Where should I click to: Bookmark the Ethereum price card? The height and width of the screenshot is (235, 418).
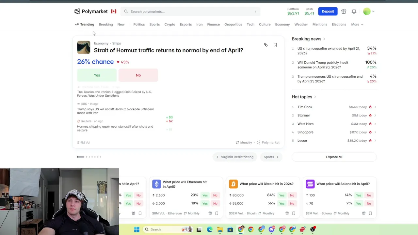[217, 213]
